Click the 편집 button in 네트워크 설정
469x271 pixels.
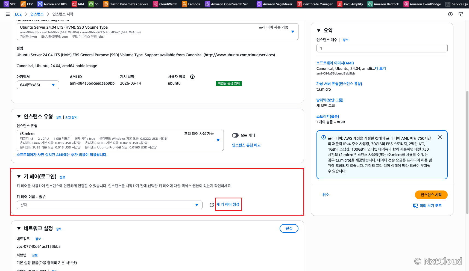[289, 228]
